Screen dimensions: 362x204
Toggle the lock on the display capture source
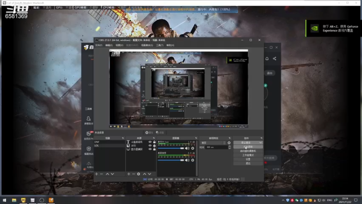click(154, 149)
